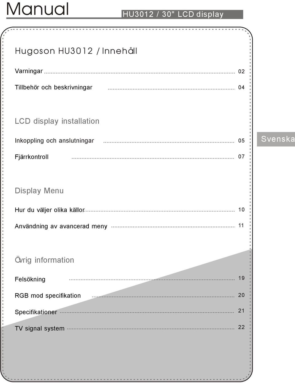295x383 pixels.
Task: Click the Övrig information heading
Action: 45,260
